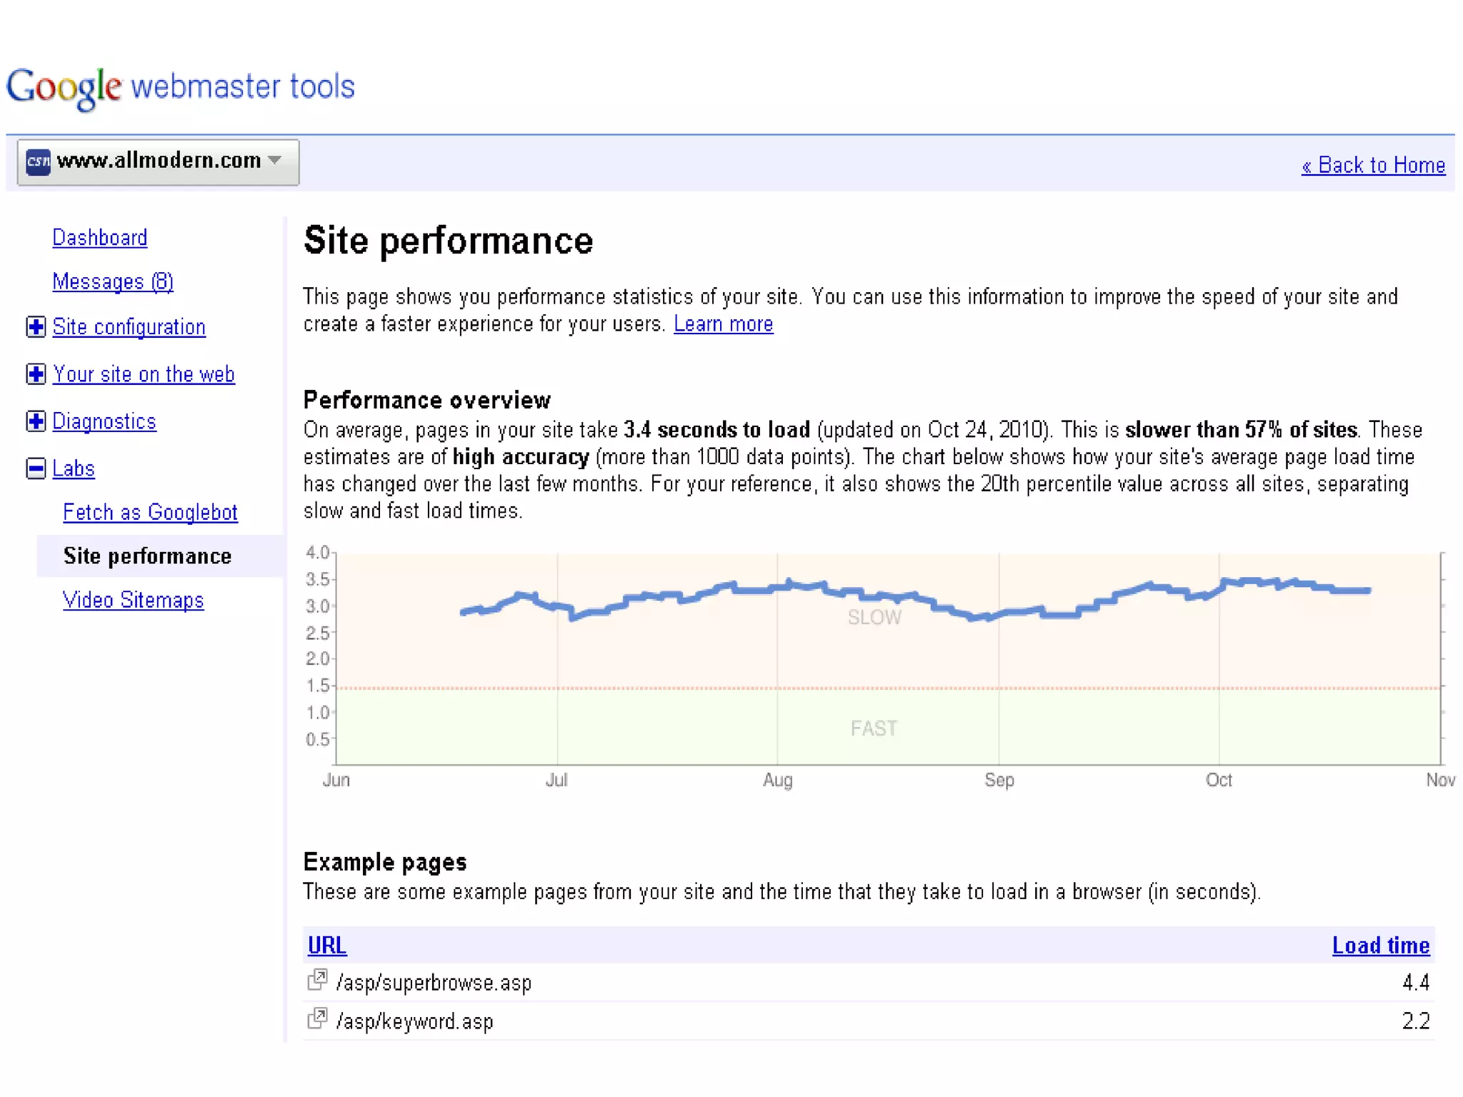Open Fetch as Googlebot
Viewport: 1463px width, 1097px height.
(x=150, y=512)
